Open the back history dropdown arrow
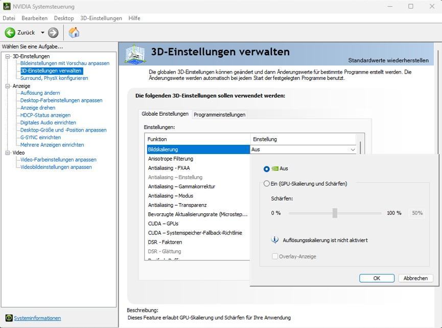442x328 pixels. point(42,33)
